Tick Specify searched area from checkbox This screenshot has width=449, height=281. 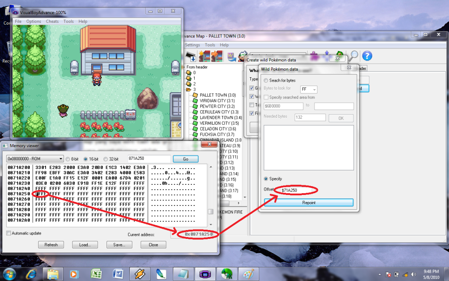tap(266, 97)
